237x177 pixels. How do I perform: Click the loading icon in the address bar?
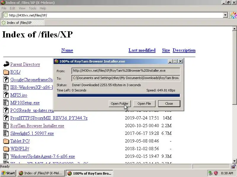6,15
